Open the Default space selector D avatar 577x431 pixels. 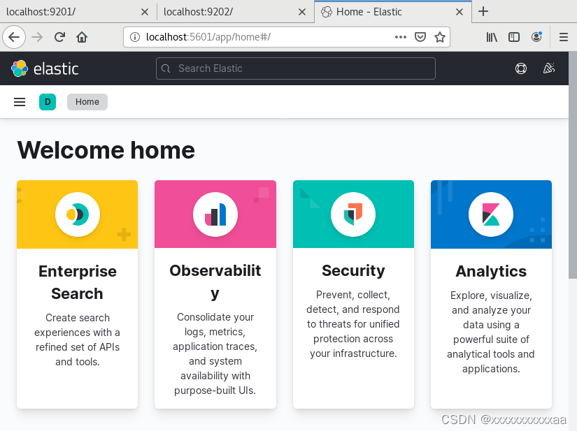pos(48,102)
